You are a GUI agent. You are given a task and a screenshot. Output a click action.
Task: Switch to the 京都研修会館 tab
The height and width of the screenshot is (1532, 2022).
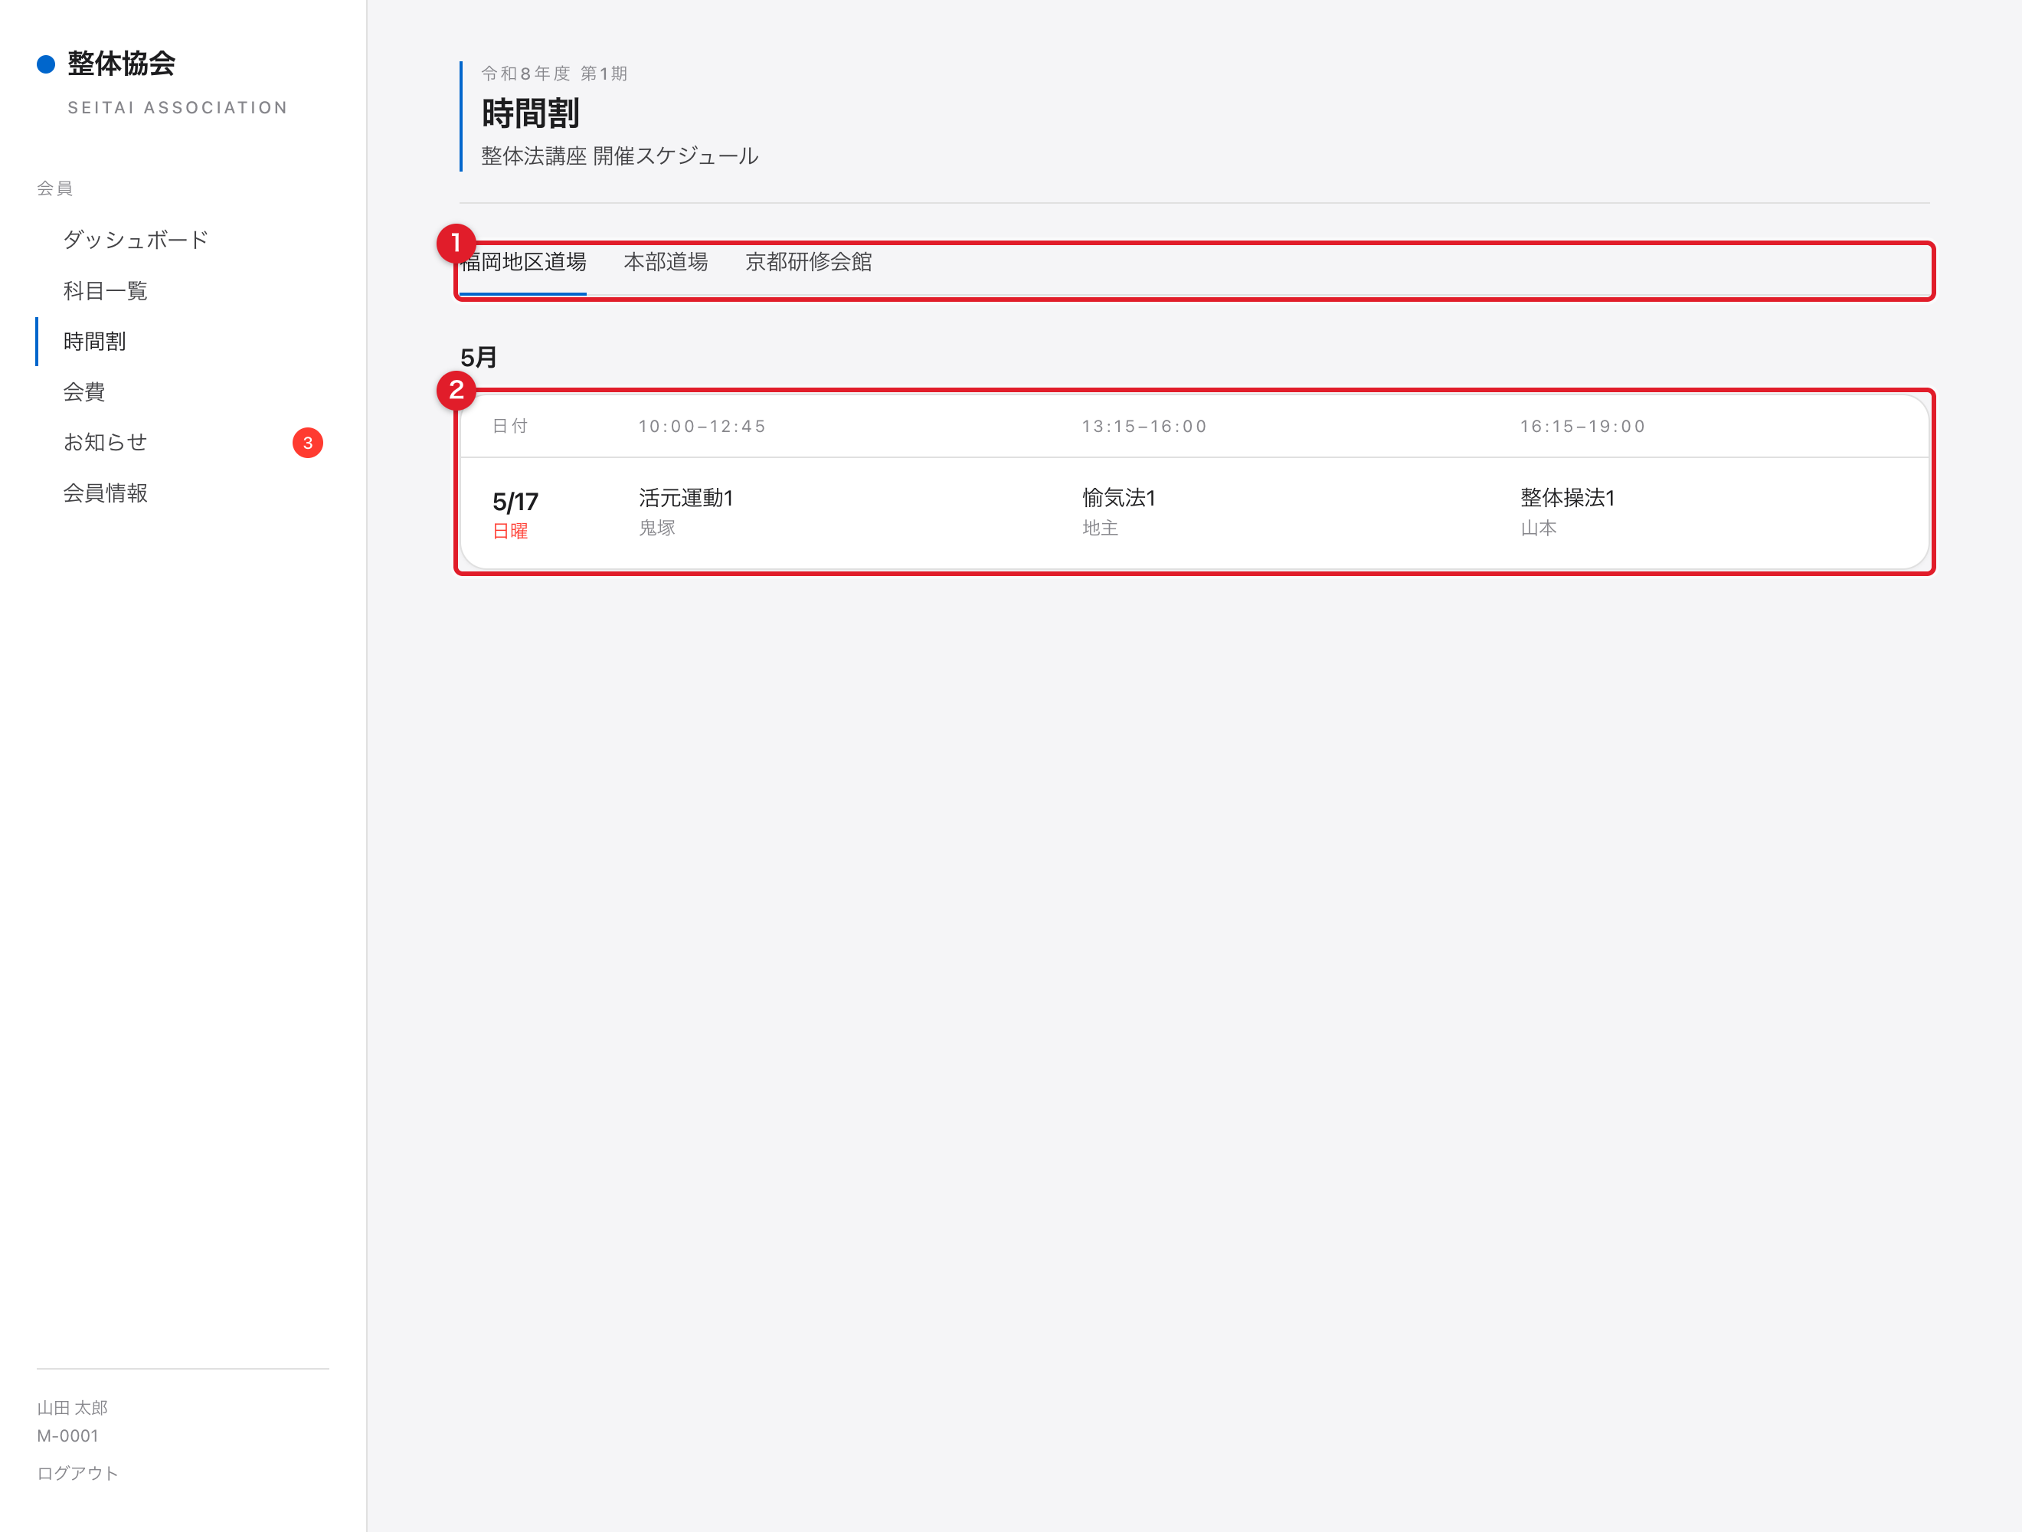click(x=808, y=262)
